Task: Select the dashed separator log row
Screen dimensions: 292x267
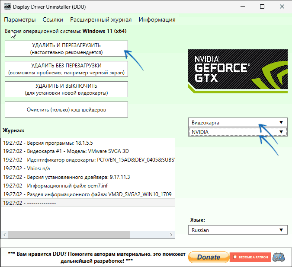Action: pos(88,203)
